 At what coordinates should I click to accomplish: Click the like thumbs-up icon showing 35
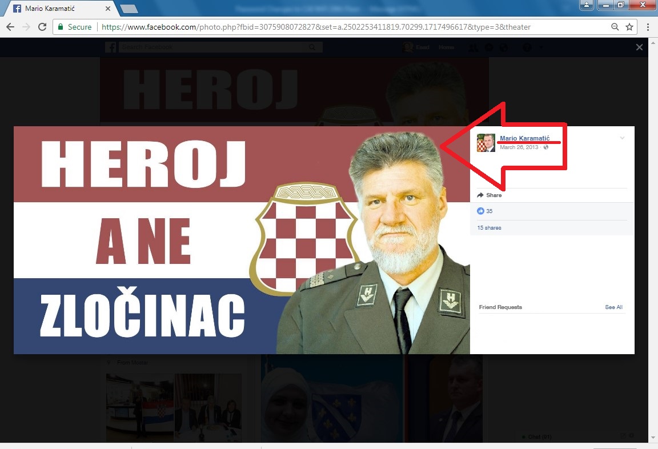480,211
